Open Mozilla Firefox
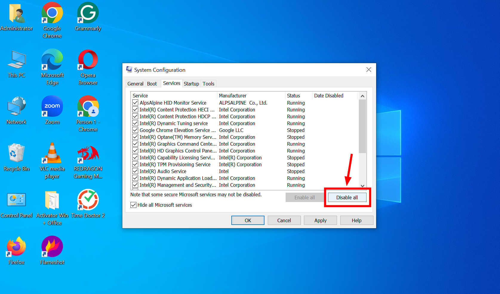Image resolution: width=500 pixels, height=294 pixels. click(x=16, y=246)
